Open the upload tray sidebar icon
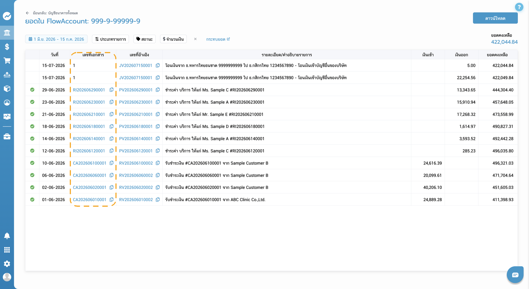The height and width of the screenshot is (289, 529). coord(7,75)
